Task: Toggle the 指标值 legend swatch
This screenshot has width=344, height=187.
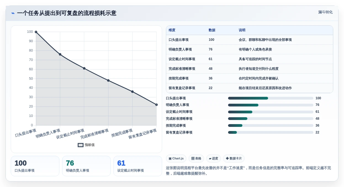Action: click(x=81, y=145)
